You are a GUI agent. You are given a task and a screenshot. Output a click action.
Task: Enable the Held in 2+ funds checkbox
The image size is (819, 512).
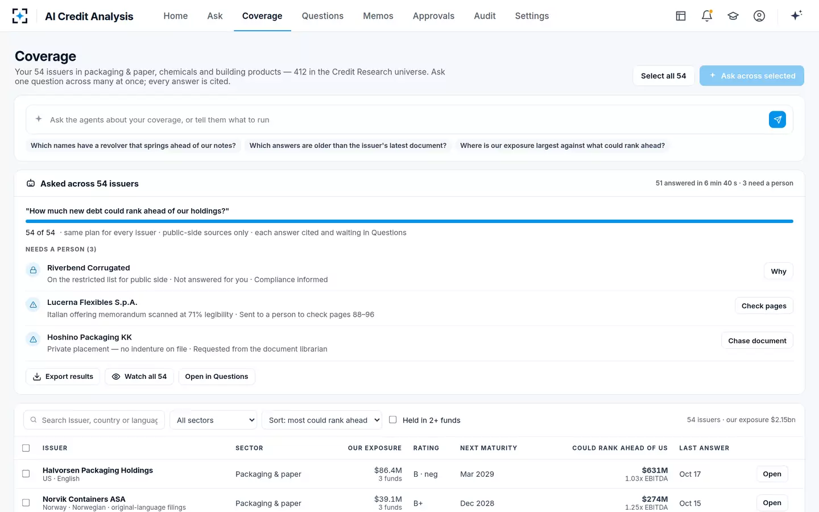[392, 420]
